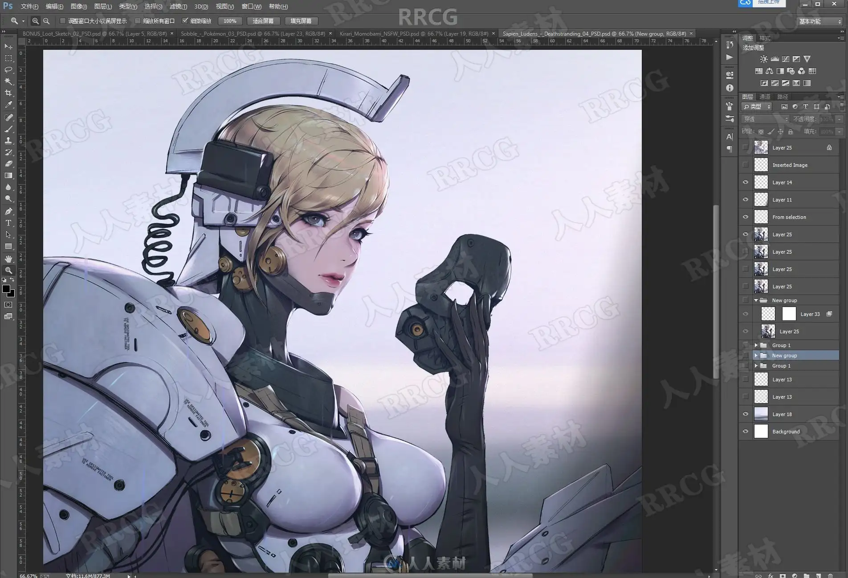This screenshot has height=578, width=848.
Task: Click the zoom-in magnifier in options bar
Action: [36, 21]
